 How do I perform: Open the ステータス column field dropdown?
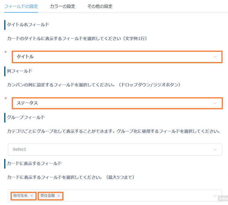coord(117,103)
